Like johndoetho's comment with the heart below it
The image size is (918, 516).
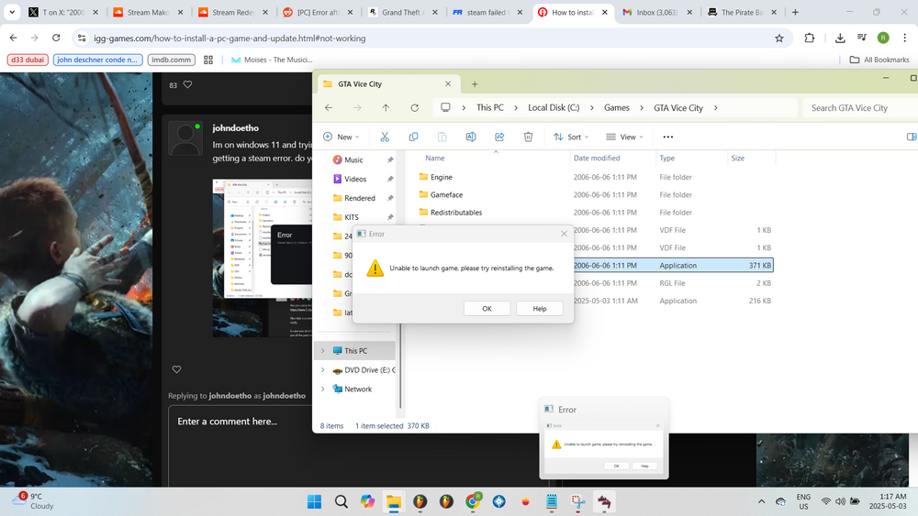click(177, 369)
